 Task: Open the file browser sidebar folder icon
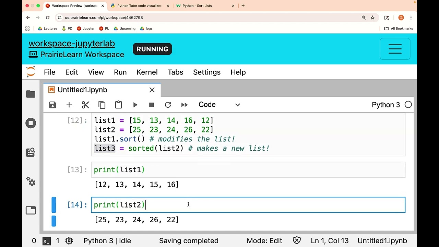point(31,94)
